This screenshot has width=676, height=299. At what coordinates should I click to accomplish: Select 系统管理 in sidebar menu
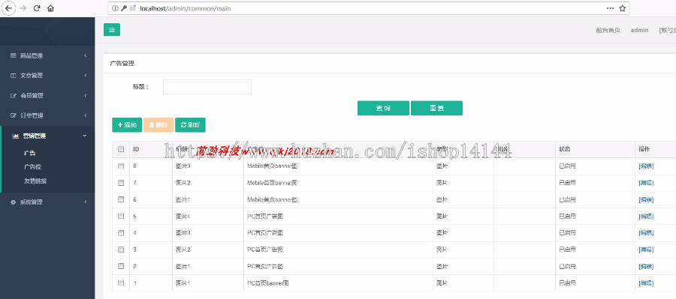pos(32,202)
